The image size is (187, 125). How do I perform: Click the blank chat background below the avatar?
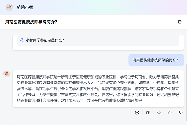pos(7,97)
